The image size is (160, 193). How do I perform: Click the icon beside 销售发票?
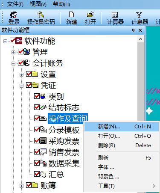pos(43,152)
